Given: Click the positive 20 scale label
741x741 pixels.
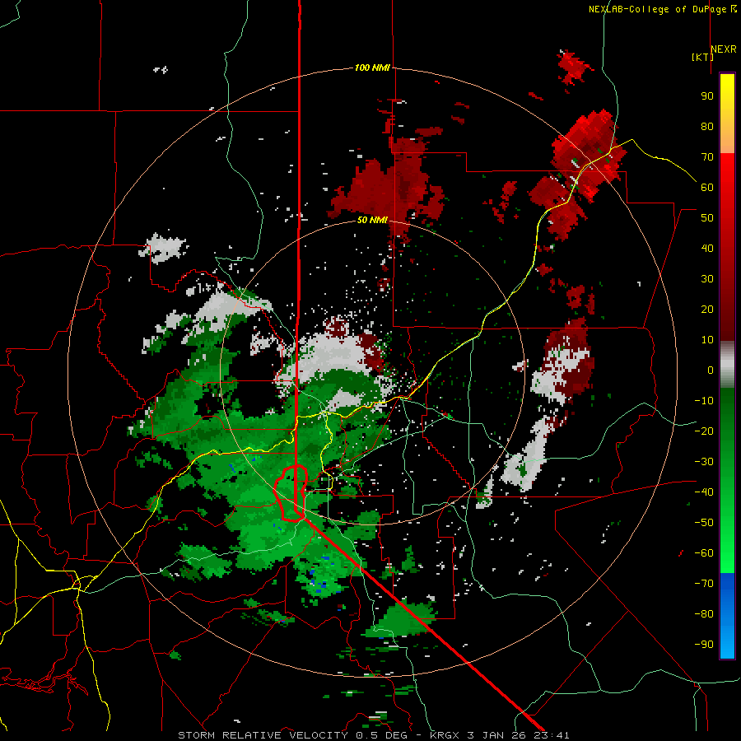Looking at the screenshot, I should 707,309.
